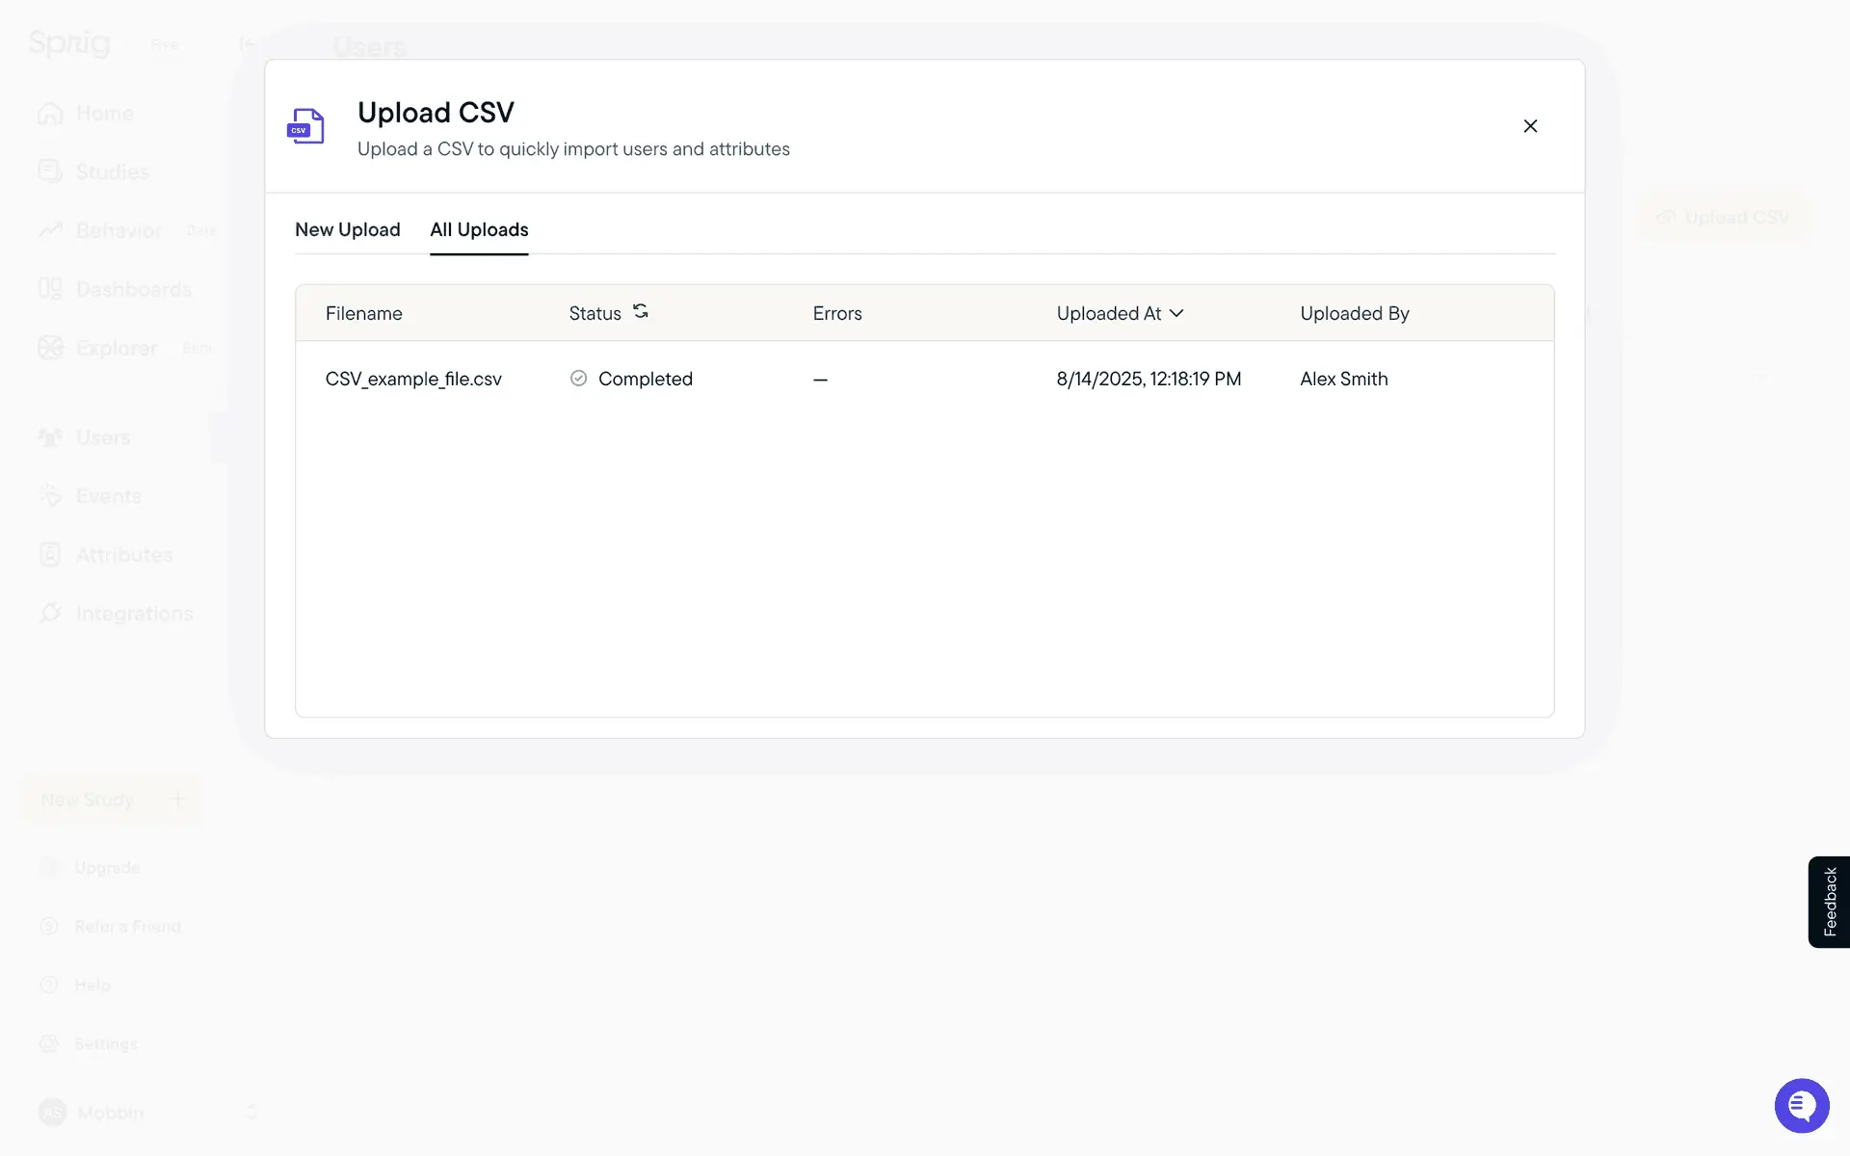The width and height of the screenshot is (1850, 1156).
Task: Click the Studies sidebar icon
Action: click(50, 171)
